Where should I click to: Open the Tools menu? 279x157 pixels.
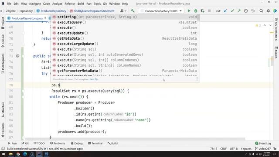pyautogui.click(x=97, y=3)
